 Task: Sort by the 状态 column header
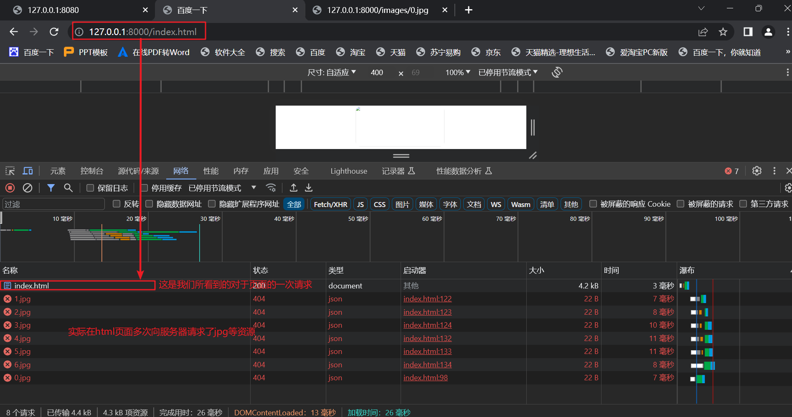tap(288, 270)
